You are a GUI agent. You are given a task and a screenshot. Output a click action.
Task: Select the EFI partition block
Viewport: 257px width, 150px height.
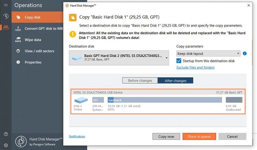[98, 100]
